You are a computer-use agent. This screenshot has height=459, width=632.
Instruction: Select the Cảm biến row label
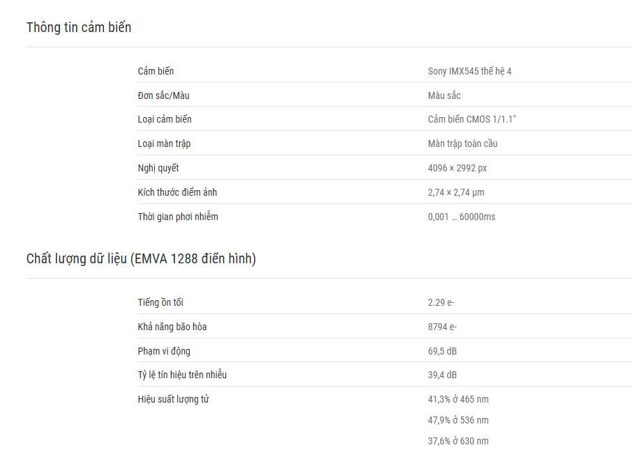[156, 71]
